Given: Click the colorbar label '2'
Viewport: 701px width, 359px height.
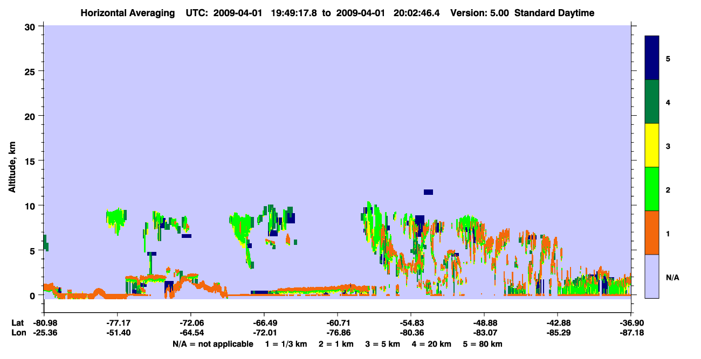Looking at the screenshot, I should [668, 189].
